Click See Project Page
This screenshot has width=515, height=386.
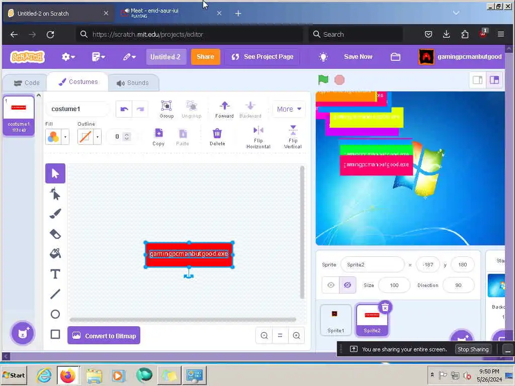263,57
